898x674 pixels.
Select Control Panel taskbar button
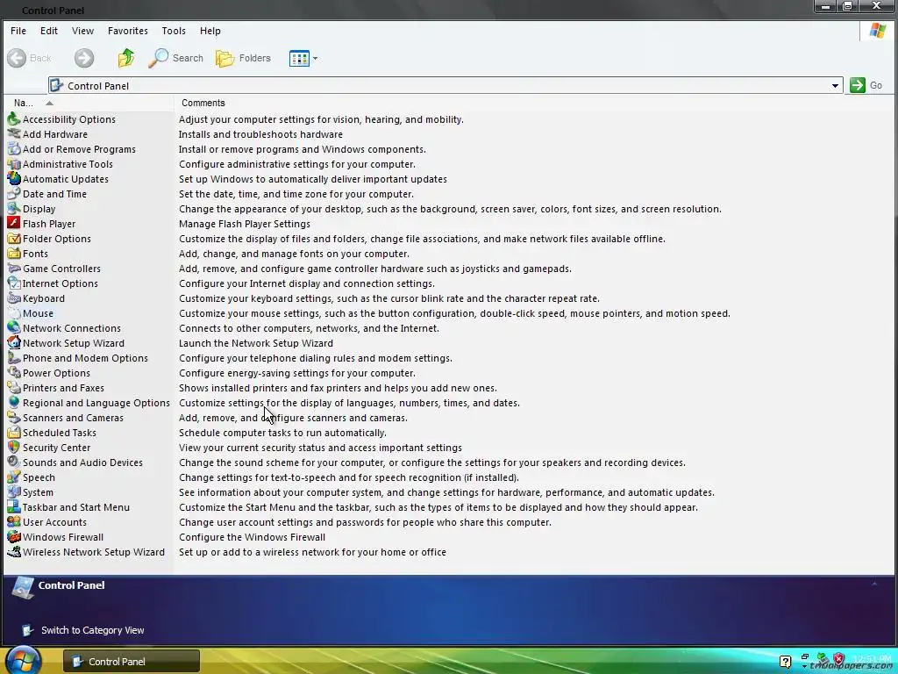132,662
